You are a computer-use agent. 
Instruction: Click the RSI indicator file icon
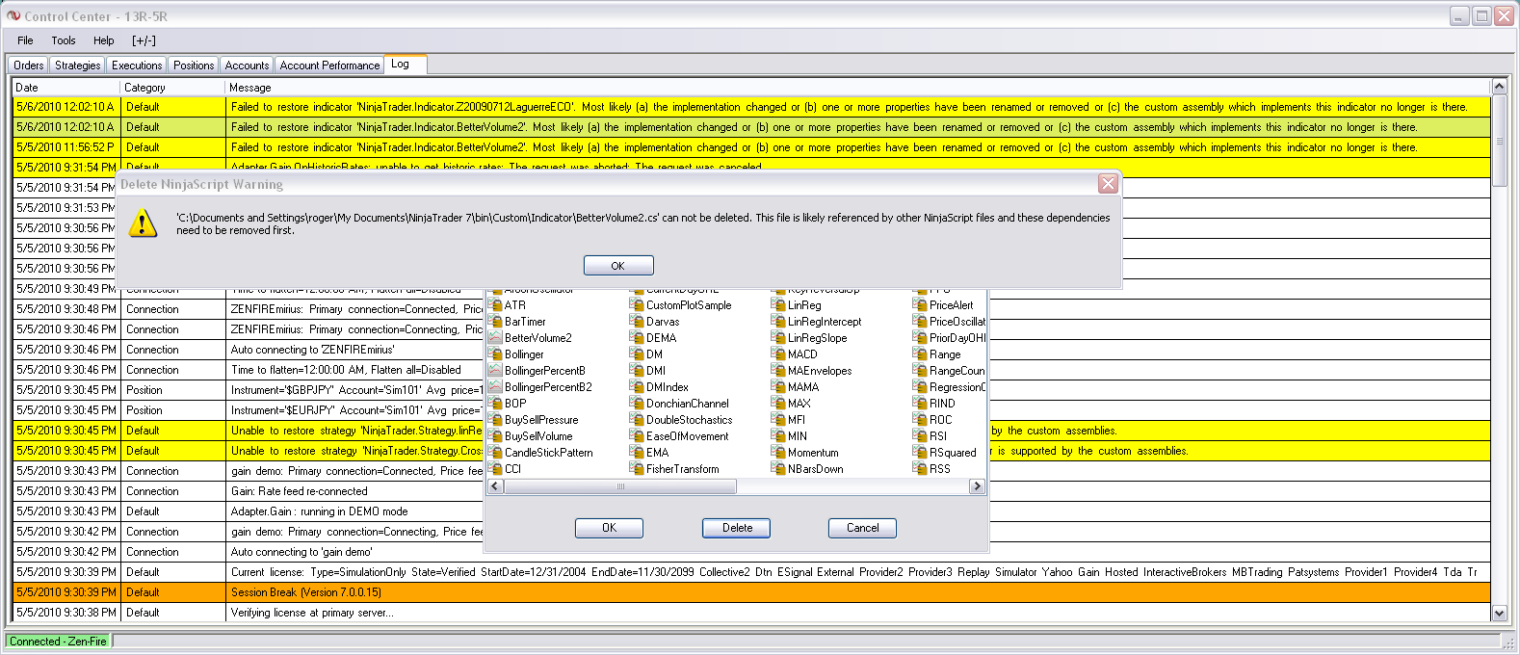[x=920, y=436]
